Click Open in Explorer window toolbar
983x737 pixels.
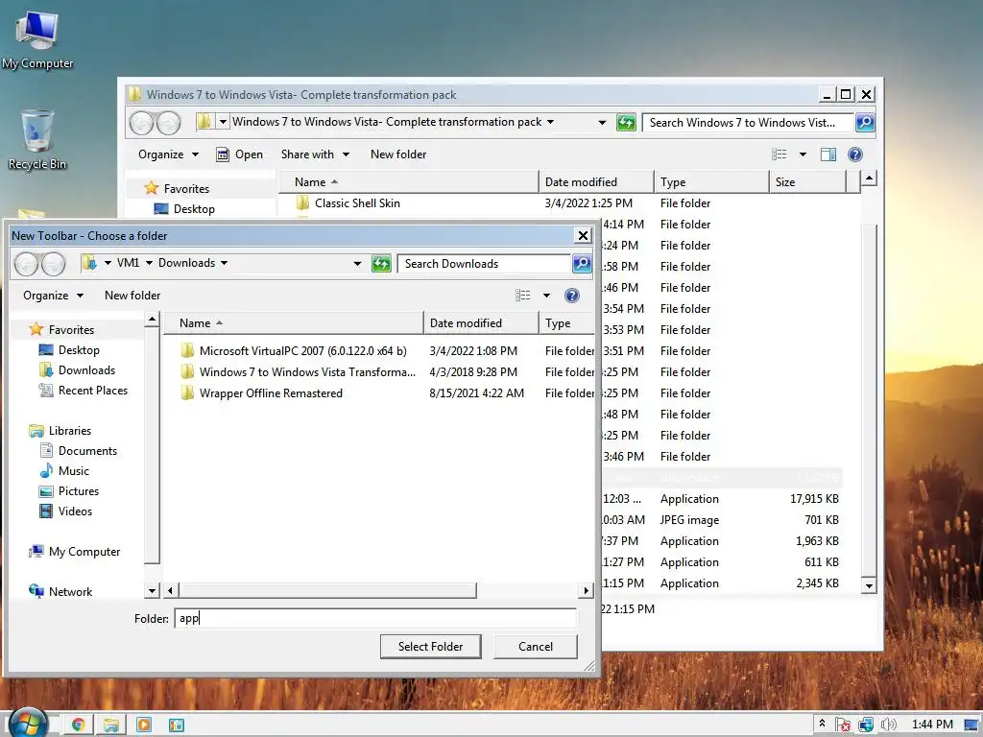point(239,155)
